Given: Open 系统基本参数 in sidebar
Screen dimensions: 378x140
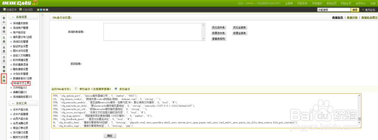Looking at the screenshot, I should click(20, 23).
